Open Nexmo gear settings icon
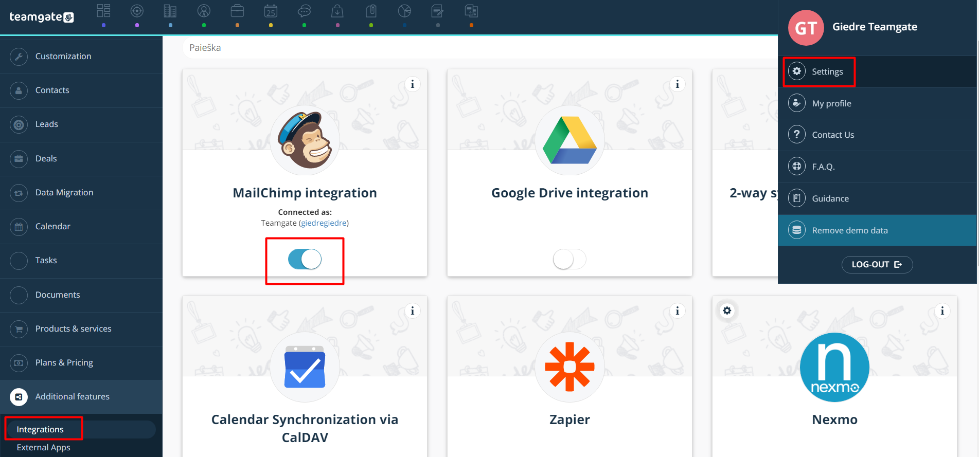The image size is (979, 457). tap(727, 310)
